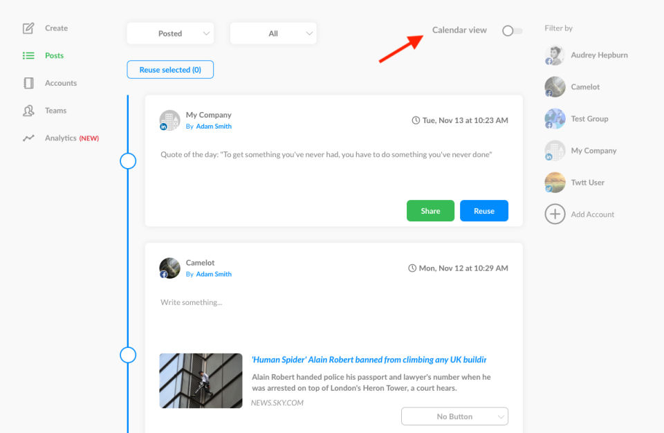Viewport: 664px width, 433px height.
Task: Click the green Share button
Action: point(430,210)
